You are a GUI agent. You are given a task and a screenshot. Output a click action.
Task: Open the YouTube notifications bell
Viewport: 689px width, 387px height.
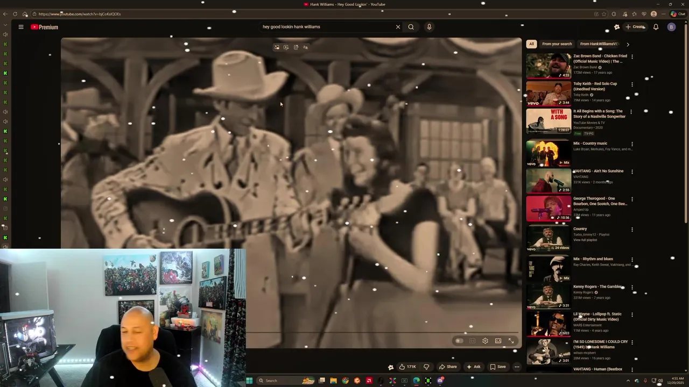pyautogui.click(x=656, y=27)
